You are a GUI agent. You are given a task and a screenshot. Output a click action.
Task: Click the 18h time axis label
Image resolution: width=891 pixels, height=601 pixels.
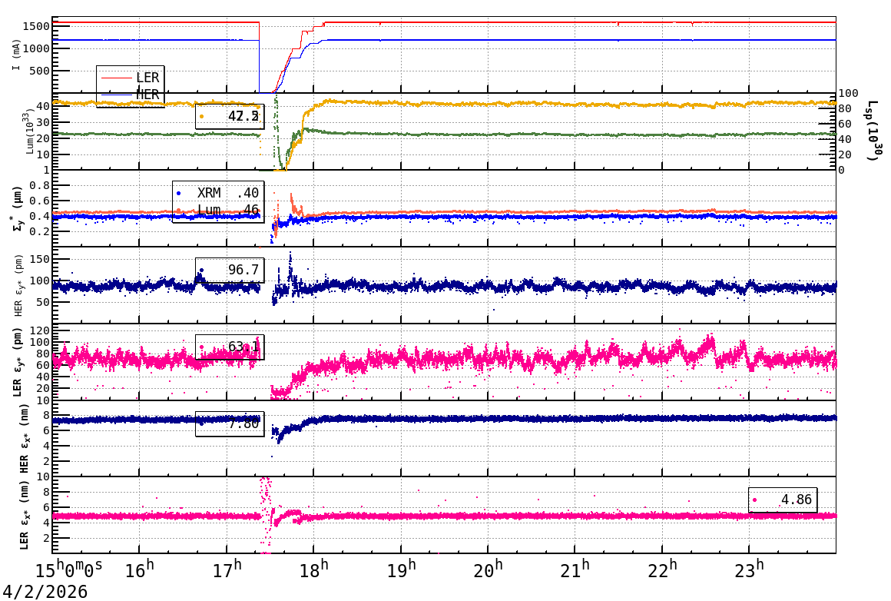[x=314, y=569]
